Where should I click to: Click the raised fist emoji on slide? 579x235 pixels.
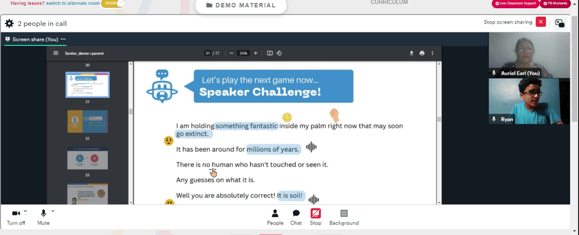[x=334, y=115]
